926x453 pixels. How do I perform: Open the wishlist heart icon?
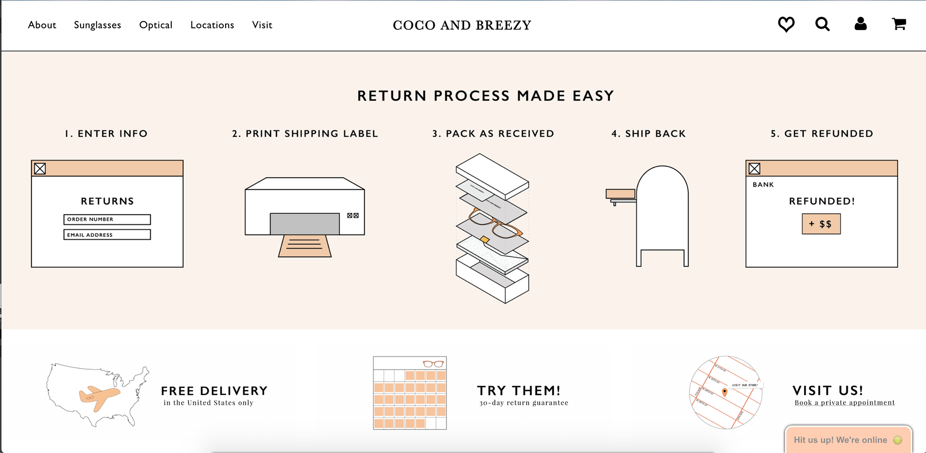point(786,24)
